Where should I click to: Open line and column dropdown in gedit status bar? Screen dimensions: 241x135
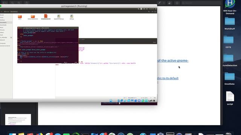click(146, 97)
